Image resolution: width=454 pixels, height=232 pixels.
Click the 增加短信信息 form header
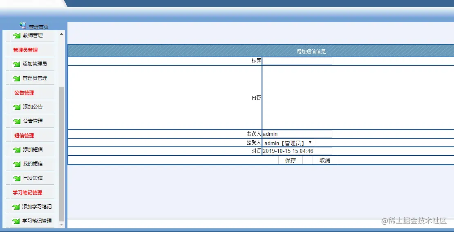(x=311, y=51)
